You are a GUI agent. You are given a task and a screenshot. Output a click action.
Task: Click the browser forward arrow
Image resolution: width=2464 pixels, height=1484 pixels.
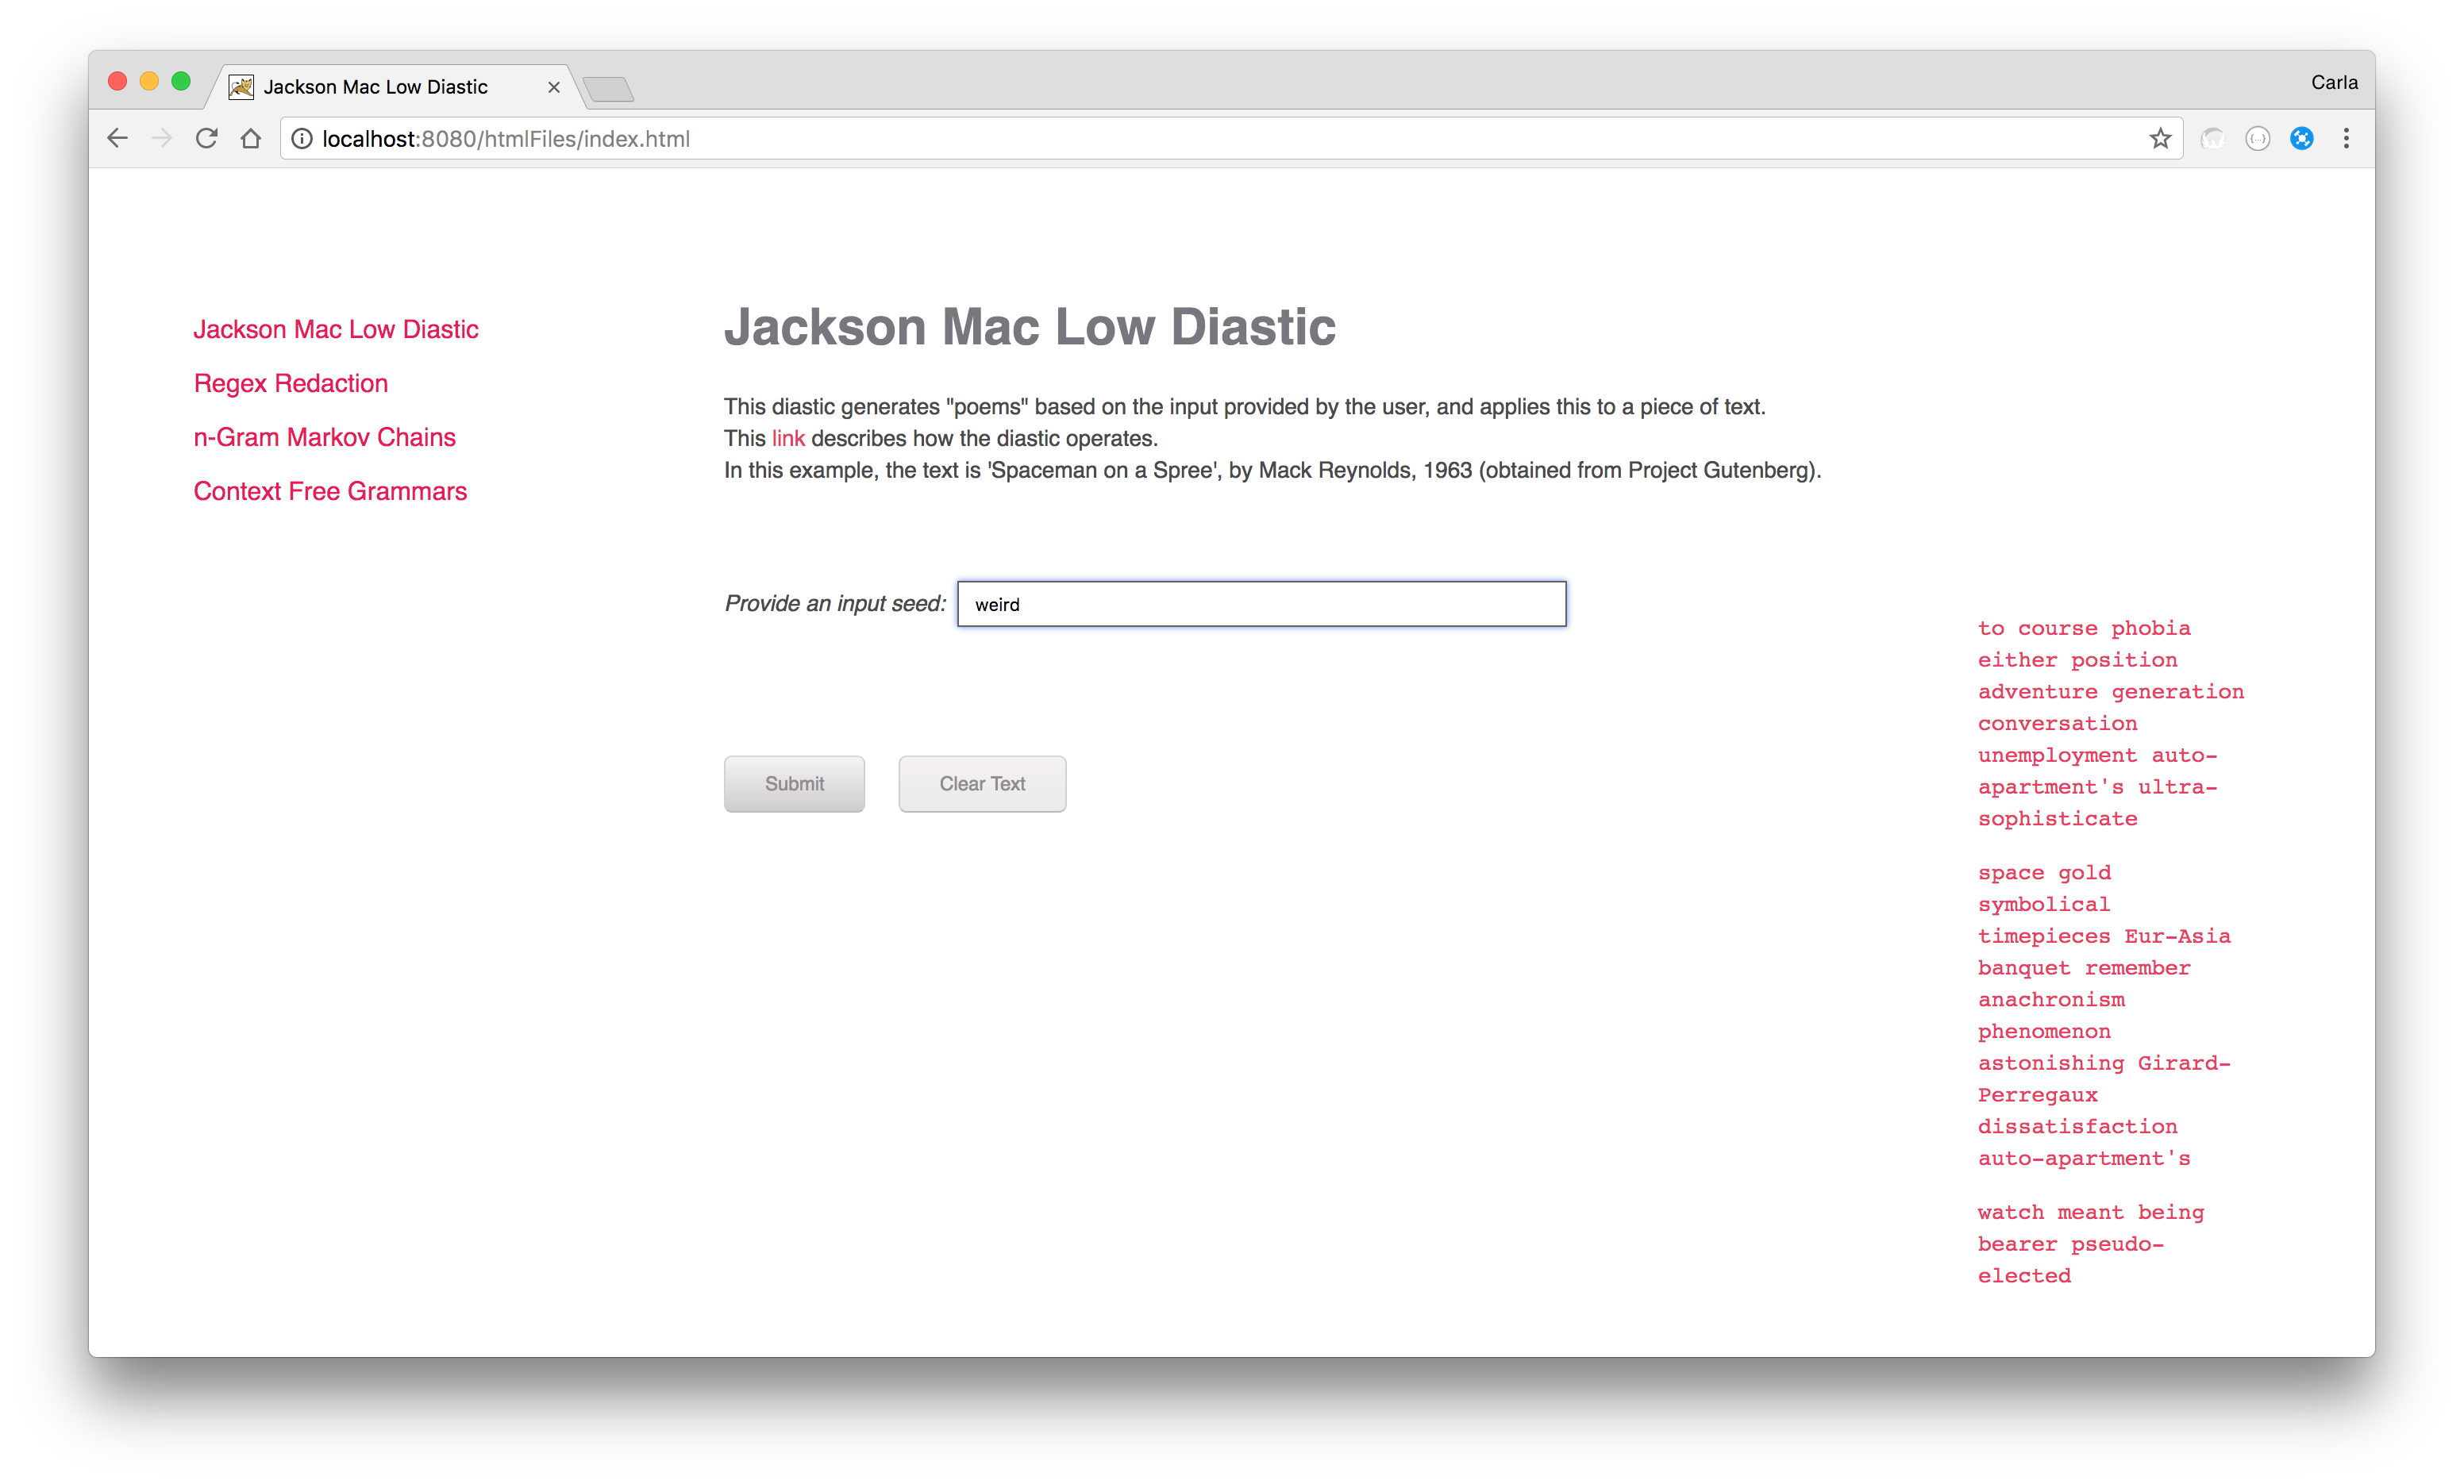(162, 139)
